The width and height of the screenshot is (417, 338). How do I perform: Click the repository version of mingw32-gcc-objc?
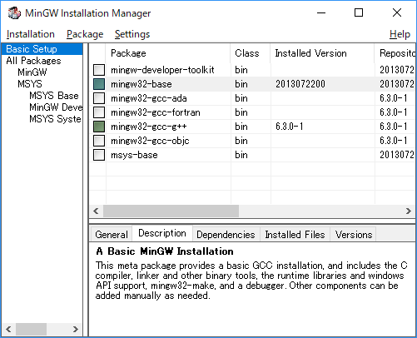coord(394,141)
